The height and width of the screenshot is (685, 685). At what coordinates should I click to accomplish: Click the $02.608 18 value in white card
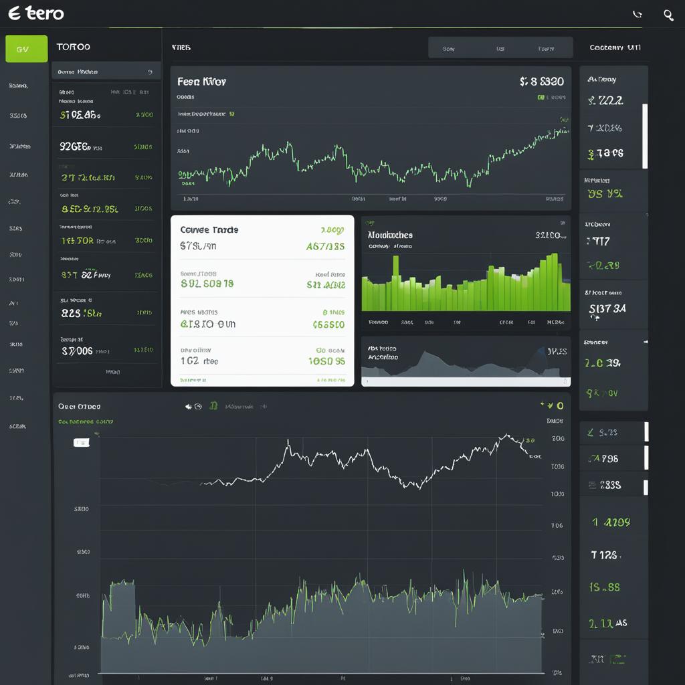coord(207,284)
